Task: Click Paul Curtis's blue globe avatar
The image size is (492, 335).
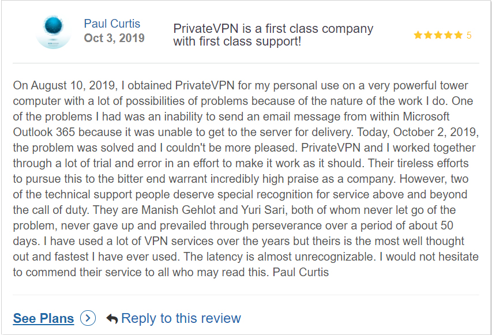Action: [x=53, y=32]
